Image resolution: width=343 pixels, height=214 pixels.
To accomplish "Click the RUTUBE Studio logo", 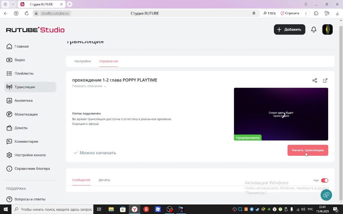I will 35,30.
